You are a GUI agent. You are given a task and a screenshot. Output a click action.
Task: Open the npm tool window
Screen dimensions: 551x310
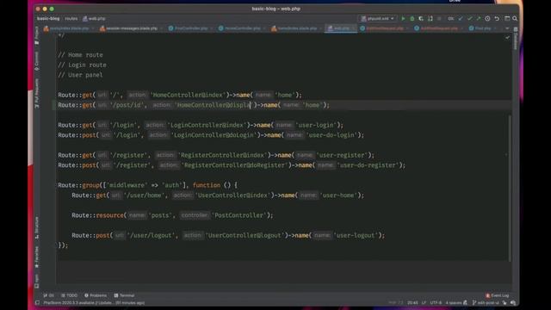[37, 282]
